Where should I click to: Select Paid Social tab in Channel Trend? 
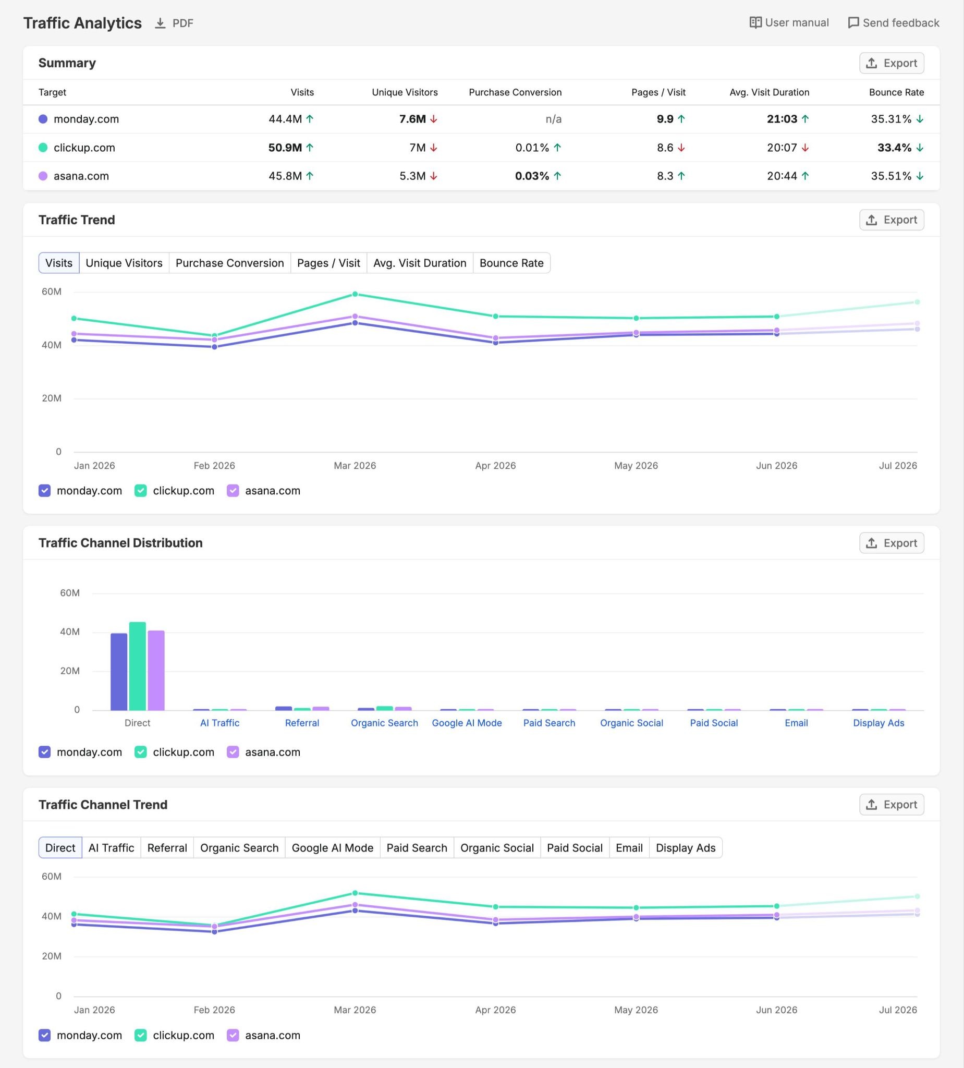tap(575, 847)
